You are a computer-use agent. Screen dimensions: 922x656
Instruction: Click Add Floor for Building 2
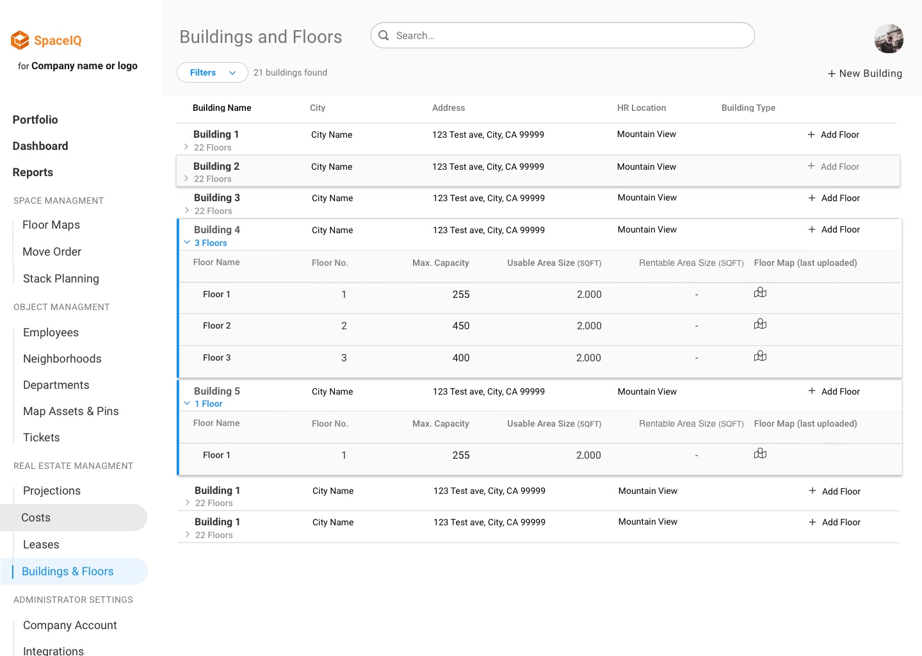833,167
